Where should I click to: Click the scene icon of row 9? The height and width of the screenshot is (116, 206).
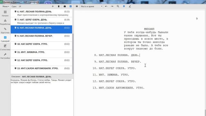click(15, 36)
